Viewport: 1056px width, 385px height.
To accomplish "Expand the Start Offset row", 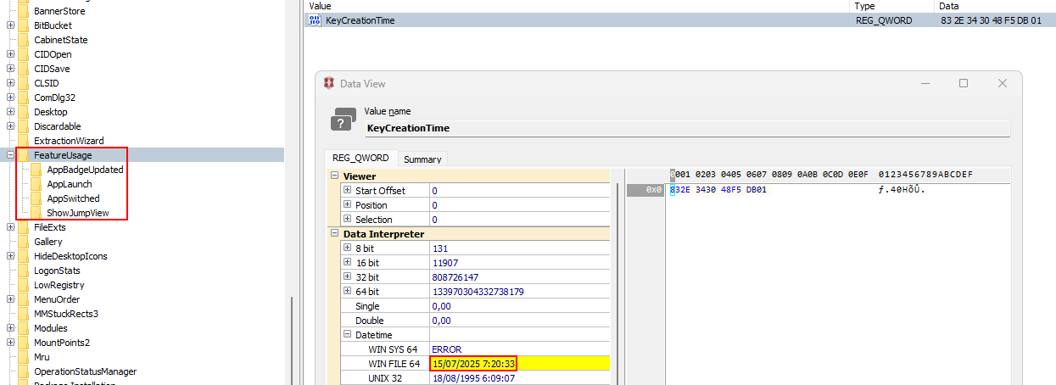I will 347,191.
